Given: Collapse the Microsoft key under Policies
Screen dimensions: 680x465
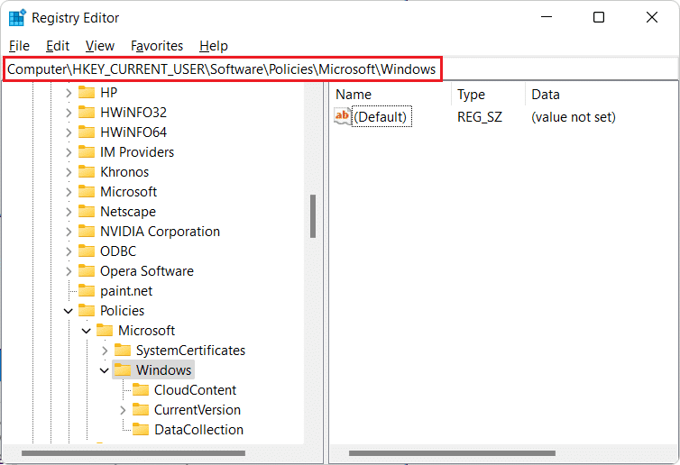Looking at the screenshot, I should tap(87, 331).
